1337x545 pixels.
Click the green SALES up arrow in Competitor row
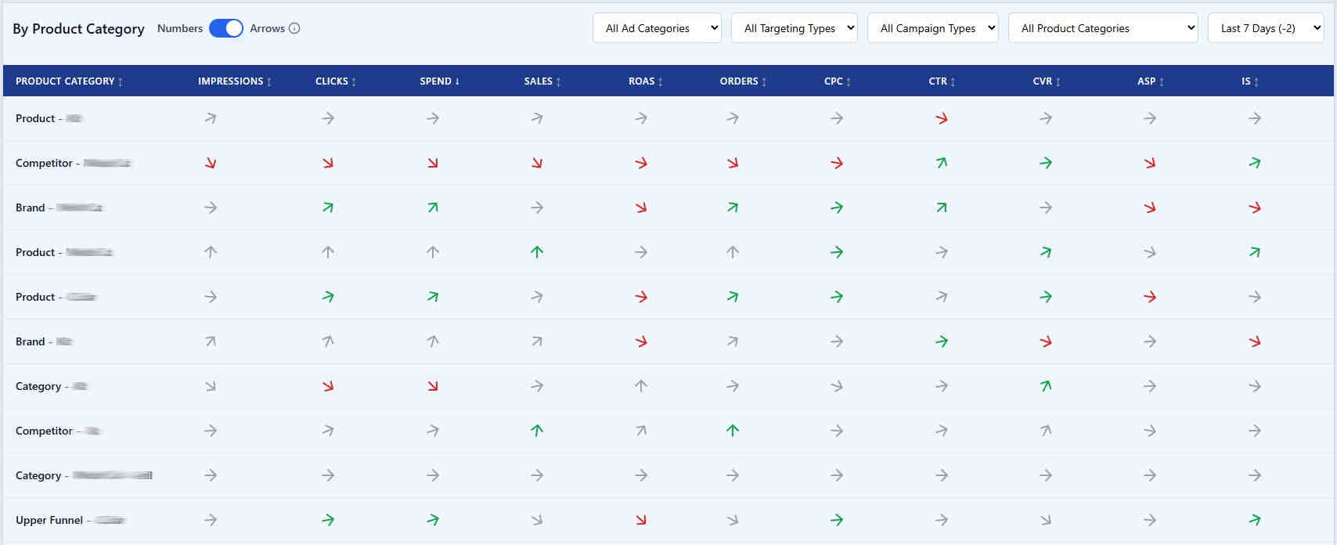pos(537,431)
